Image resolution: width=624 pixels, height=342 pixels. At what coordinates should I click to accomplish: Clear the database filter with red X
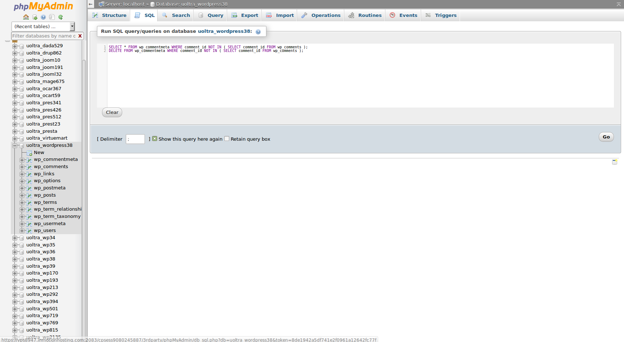click(80, 36)
